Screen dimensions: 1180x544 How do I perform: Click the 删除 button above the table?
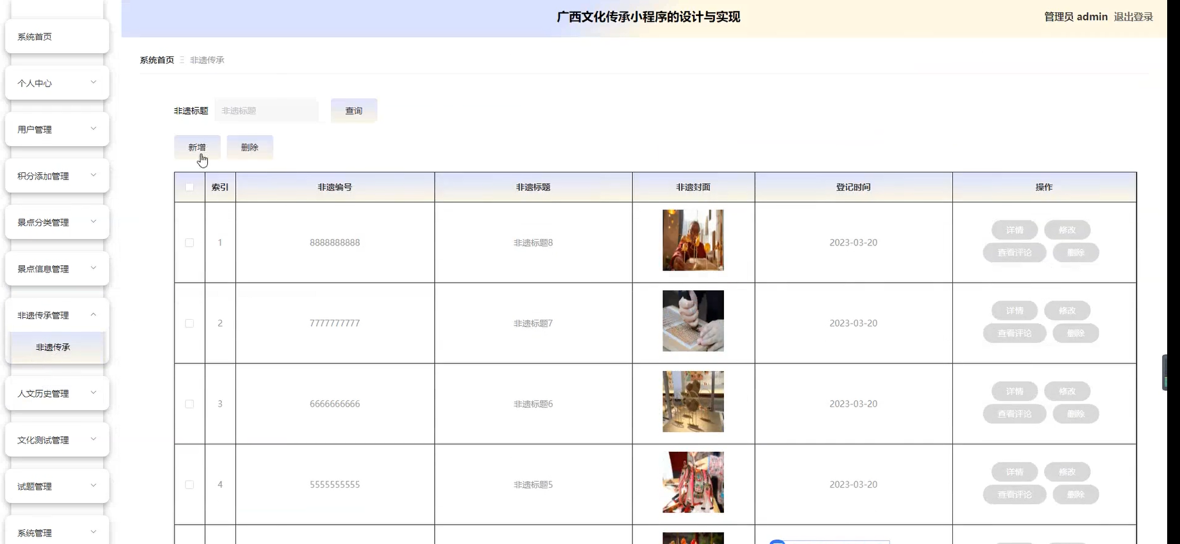click(249, 147)
